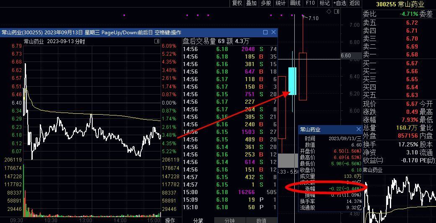
Task: Toggle the side panel icon beside the diamond
Action: point(336,11)
